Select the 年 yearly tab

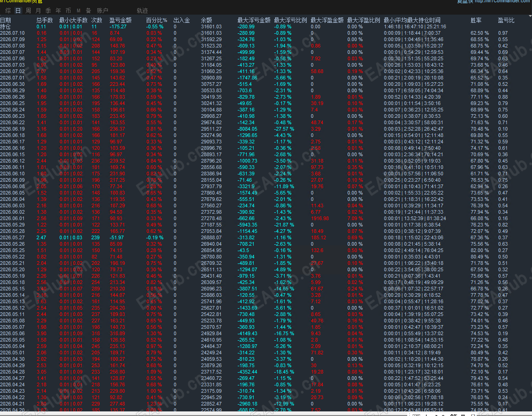coord(59,11)
